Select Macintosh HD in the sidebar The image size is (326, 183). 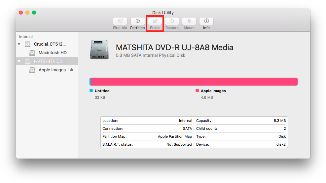(x=53, y=53)
